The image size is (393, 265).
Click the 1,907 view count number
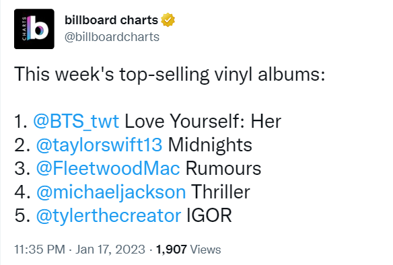172,250
